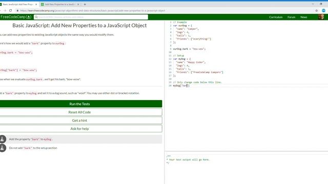Click Get a hint button
This screenshot has height=184, width=328.
81,121
